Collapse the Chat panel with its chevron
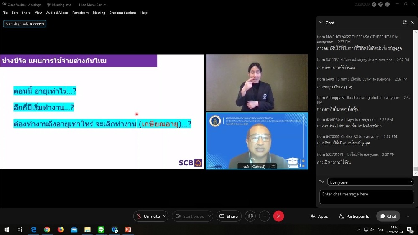Image resolution: width=418 pixels, height=235 pixels. (321, 23)
